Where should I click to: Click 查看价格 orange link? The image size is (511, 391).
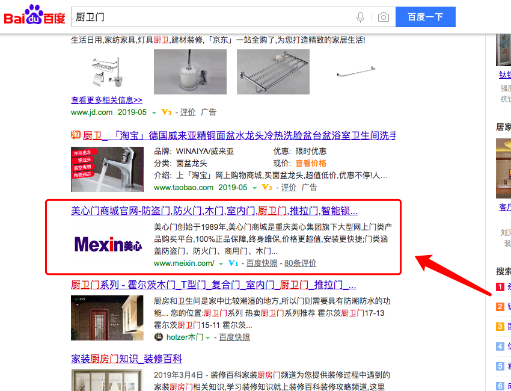tap(311, 163)
